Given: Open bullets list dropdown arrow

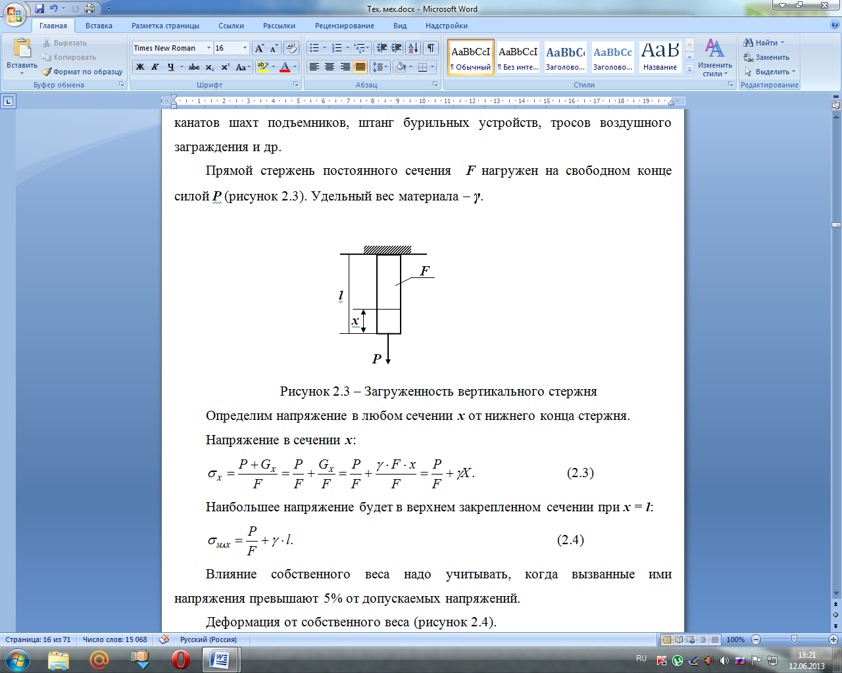Looking at the screenshot, I should pyautogui.click(x=325, y=48).
